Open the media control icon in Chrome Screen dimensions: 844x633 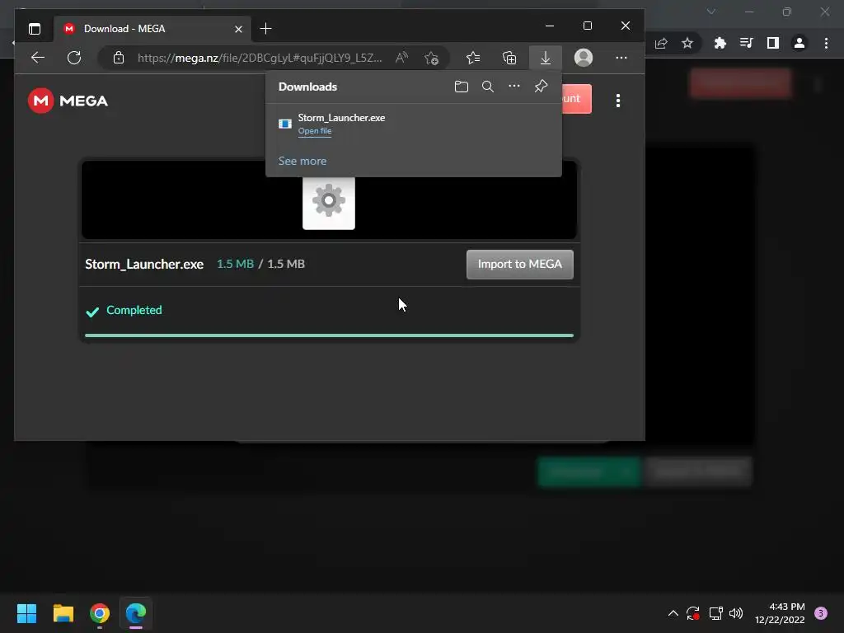click(x=746, y=43)
